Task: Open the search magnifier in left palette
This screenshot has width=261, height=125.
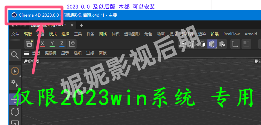Action: (x=15, y=55)
